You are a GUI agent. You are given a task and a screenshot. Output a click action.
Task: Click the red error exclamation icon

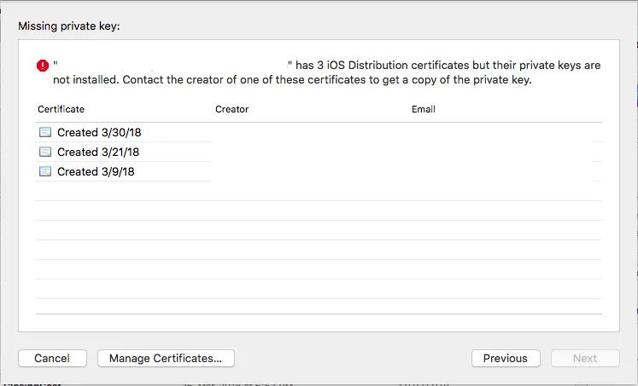pyautogui.click(x=43, y=66)
